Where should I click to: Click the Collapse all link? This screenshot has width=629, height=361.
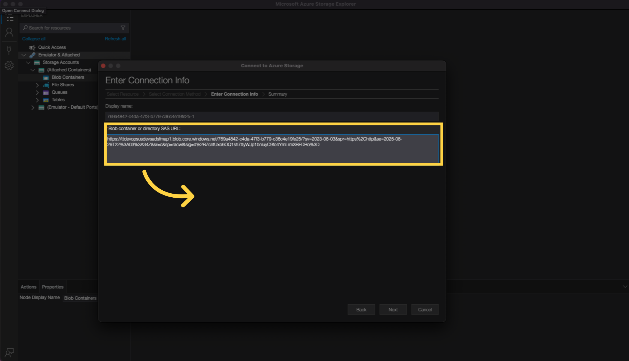pyautogui.click(x=34, y=39)
